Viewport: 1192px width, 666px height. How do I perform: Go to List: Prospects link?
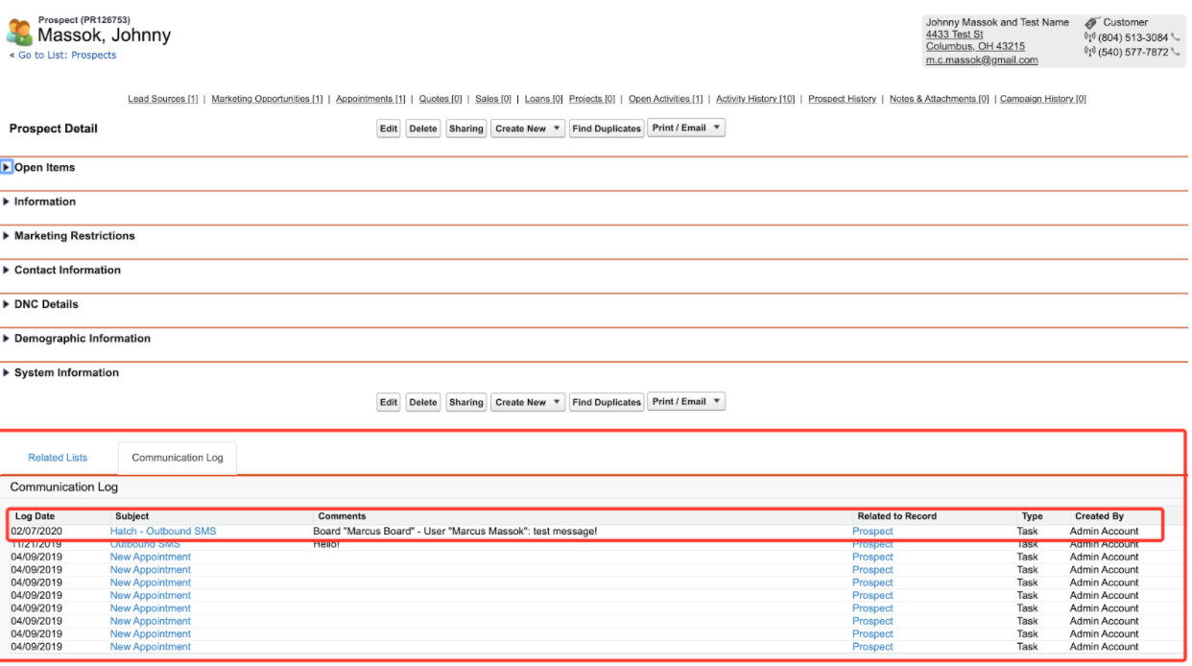pyautogui.click(x=67, y=56)
